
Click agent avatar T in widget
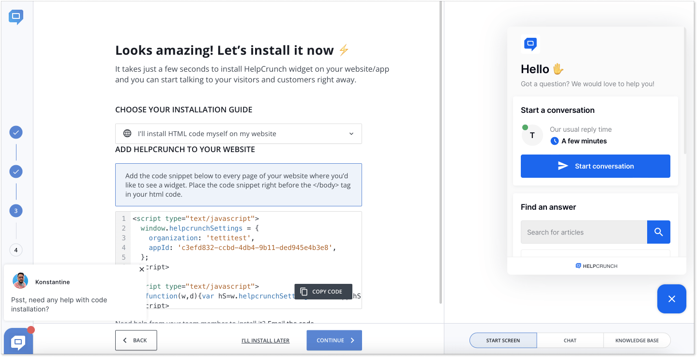coord(532,135)
